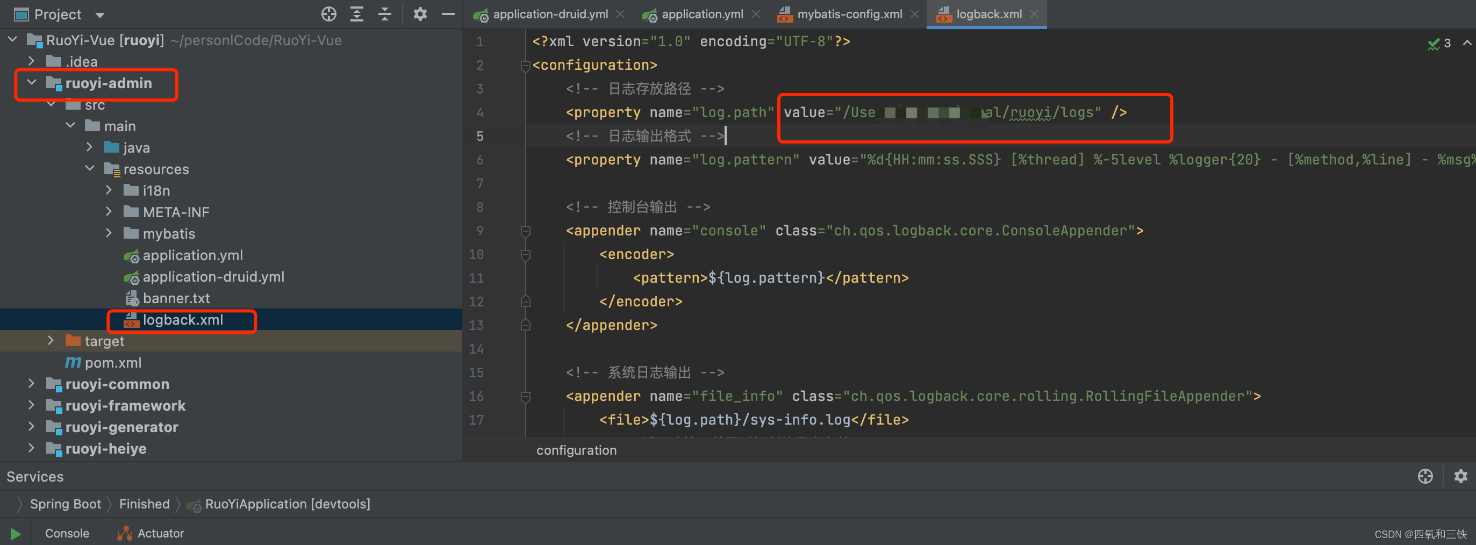
Task: Expand the target folder
Action: pos(51,340)
